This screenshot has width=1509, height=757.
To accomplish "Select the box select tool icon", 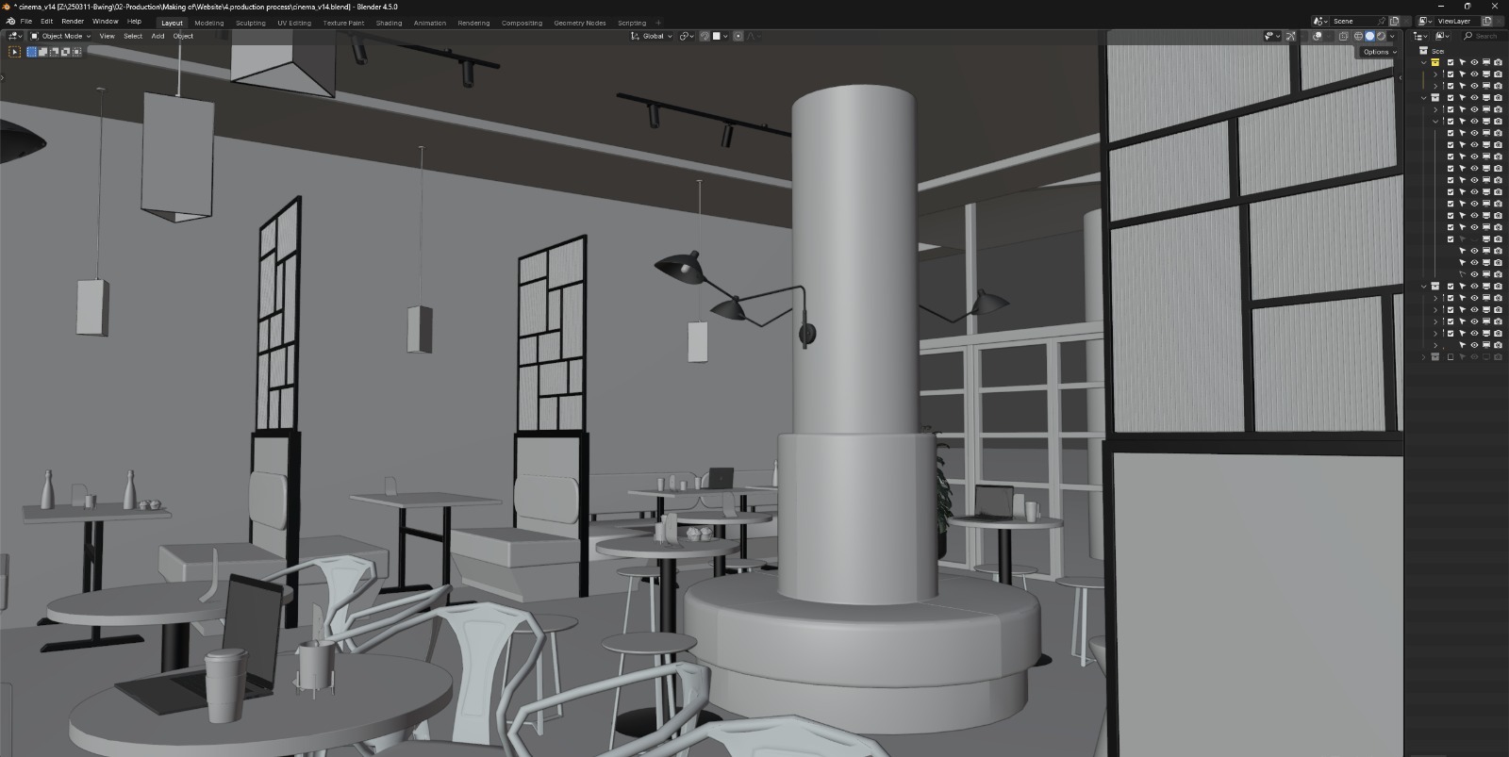I will pos(14,52).
